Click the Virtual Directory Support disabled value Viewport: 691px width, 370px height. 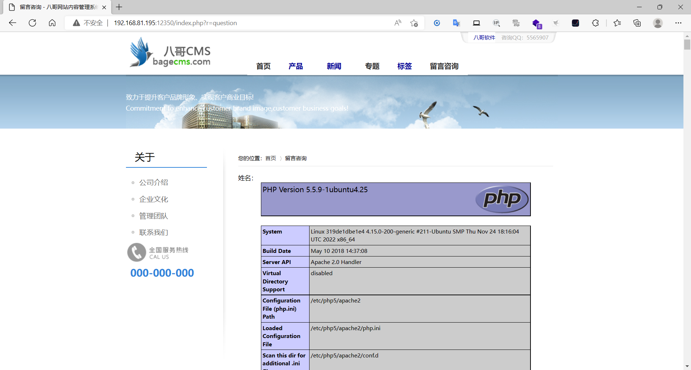(322, 273)
